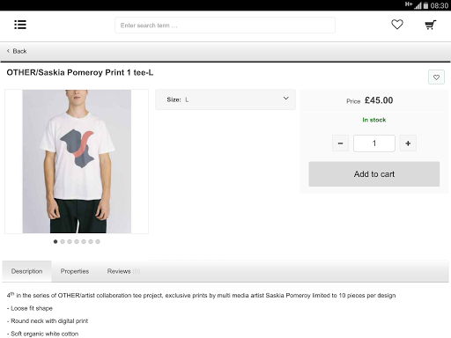Show the last product image dot
This screenshot has height=338, width=451.
click(x=98, y=241)
